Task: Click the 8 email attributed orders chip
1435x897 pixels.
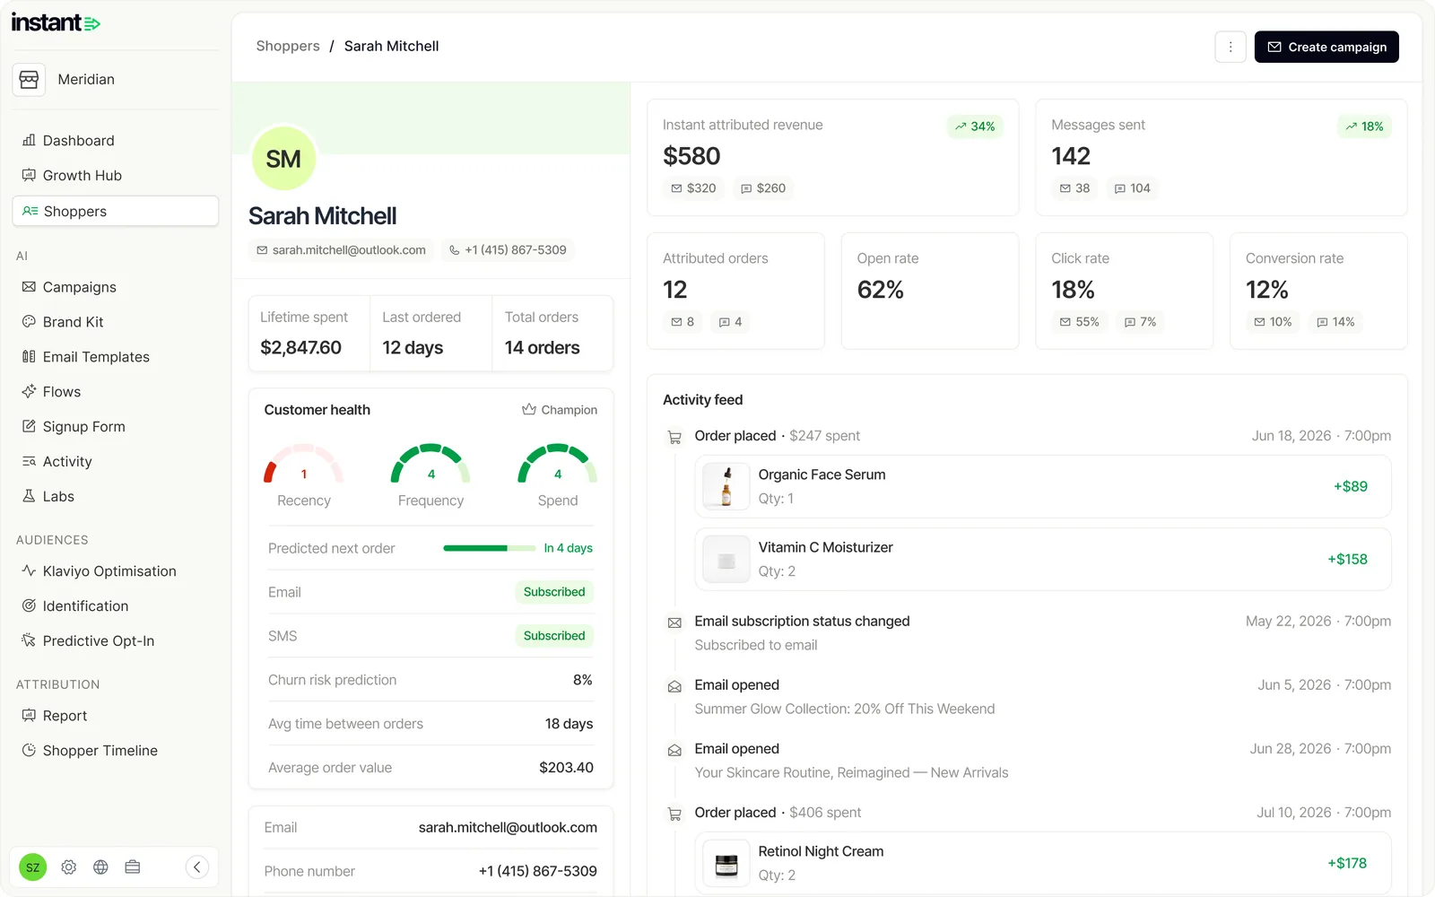Action: 683,322
